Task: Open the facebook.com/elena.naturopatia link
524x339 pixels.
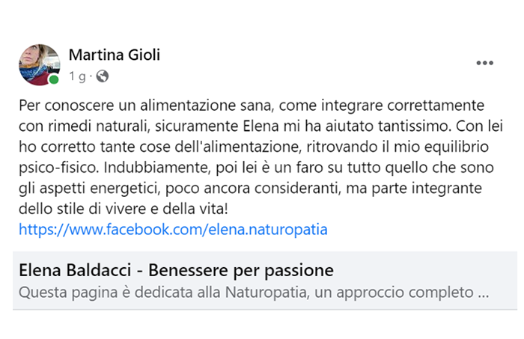Action: (173, 230)
